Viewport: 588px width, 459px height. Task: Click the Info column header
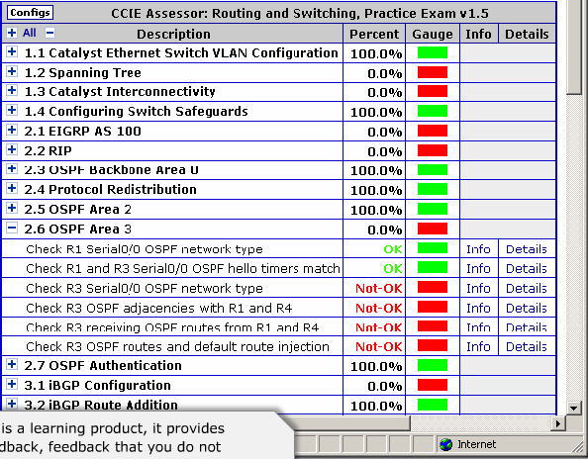click(x=478, y=34)
